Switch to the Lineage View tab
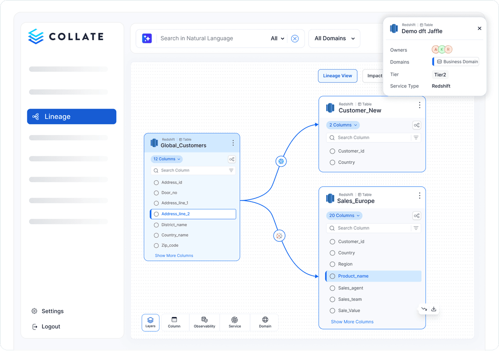The image size is (499, 355). pyautogui.click(x=337, y=75)
